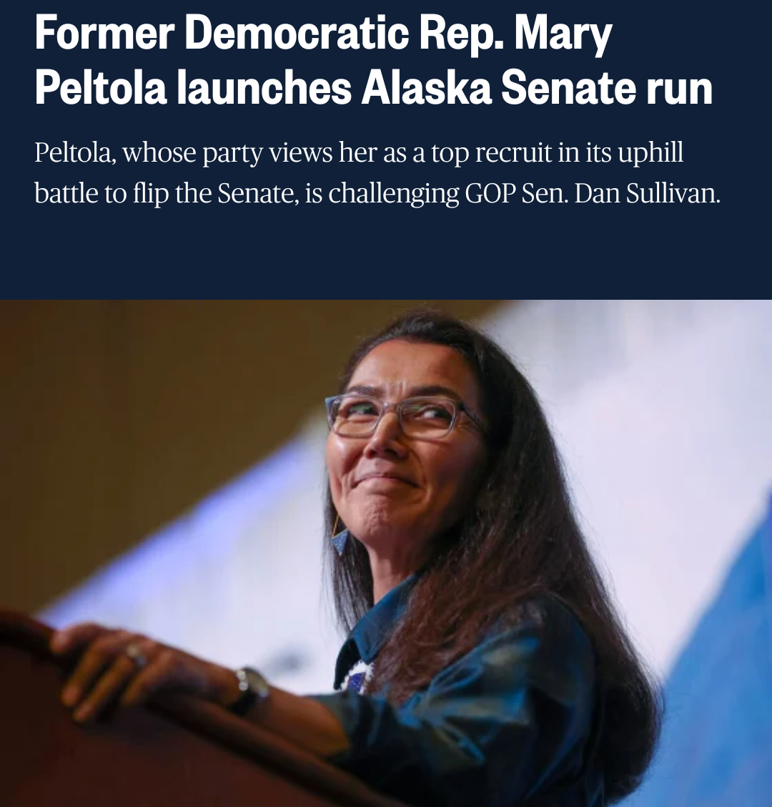Click "GOP Sen. Dan Sullivan" in the subheadline
The height and width of the screenshot is (807, 772).
[593, 193]
